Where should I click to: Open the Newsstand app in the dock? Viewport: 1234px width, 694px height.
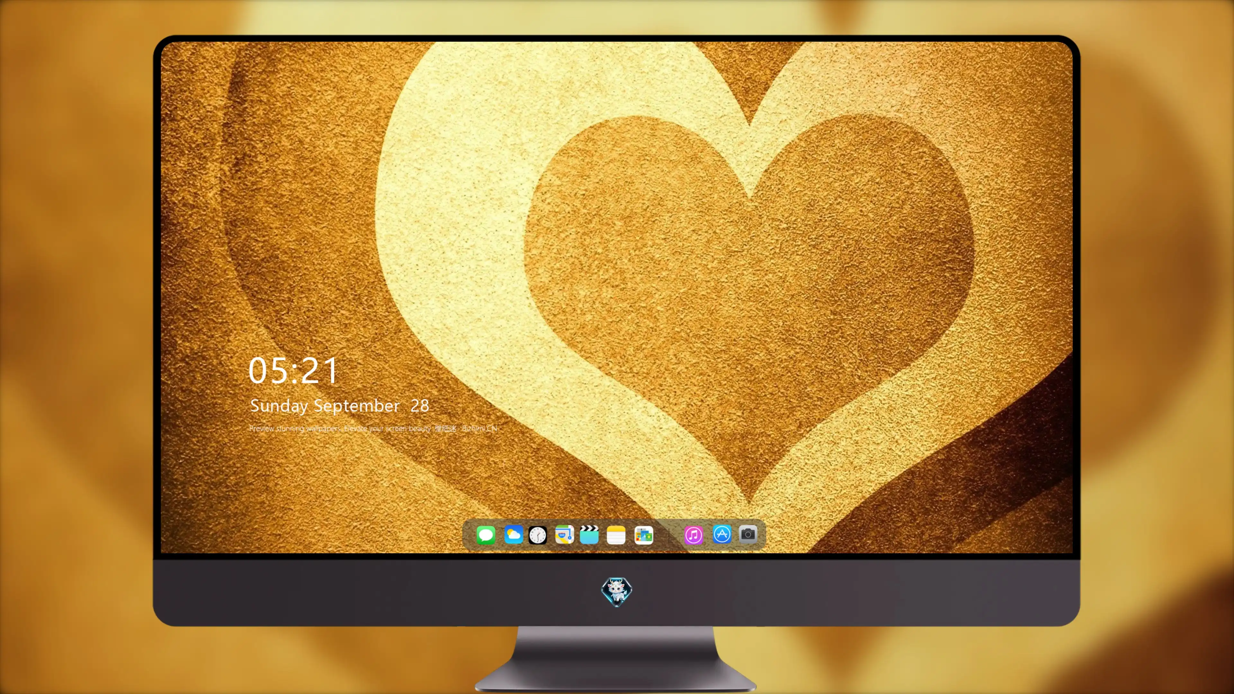643,535
